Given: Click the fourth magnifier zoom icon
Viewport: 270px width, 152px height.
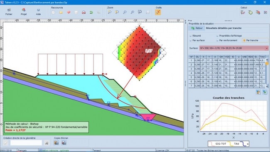Looking at the screenshot, I should [132, 12].
